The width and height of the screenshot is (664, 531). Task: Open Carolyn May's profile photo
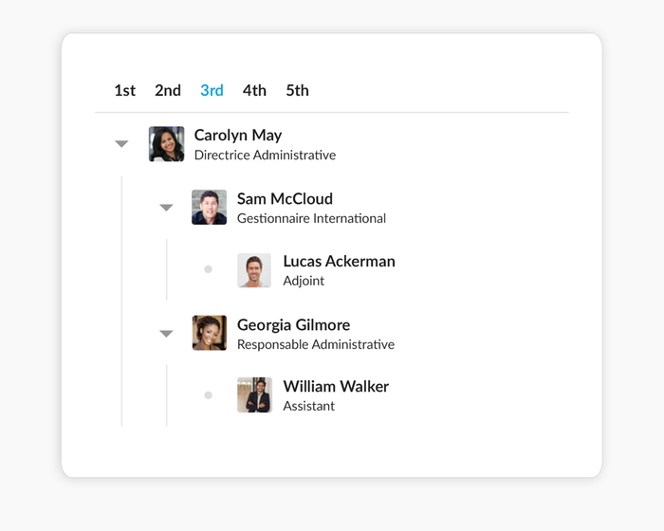click(x=167, y=144)
